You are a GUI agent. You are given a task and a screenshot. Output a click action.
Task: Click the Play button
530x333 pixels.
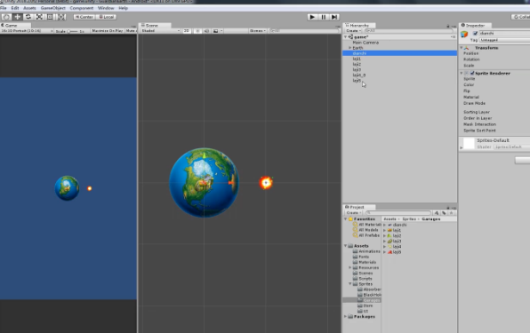coord(312,17)
